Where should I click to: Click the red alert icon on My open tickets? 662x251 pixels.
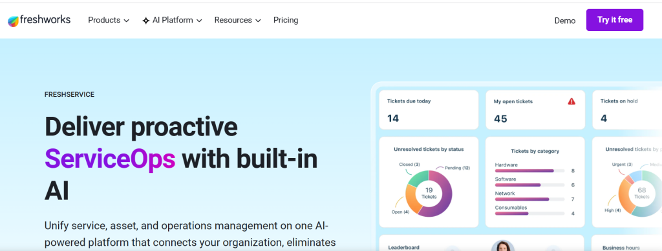pos(571,101)
